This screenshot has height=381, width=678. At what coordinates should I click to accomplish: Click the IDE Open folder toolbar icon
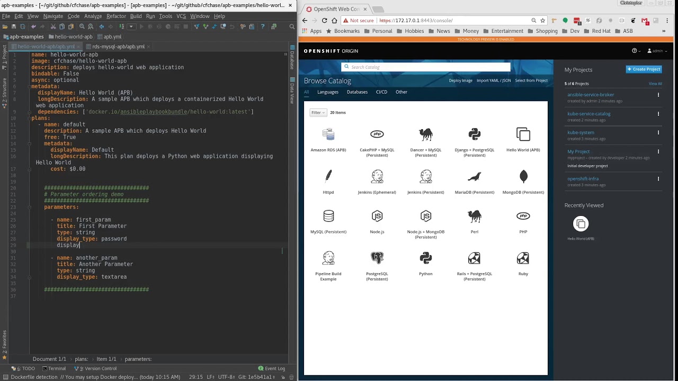[5, 26]
